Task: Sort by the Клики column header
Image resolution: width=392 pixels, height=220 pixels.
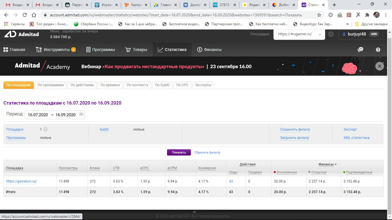Action: (x=95, y=168)
